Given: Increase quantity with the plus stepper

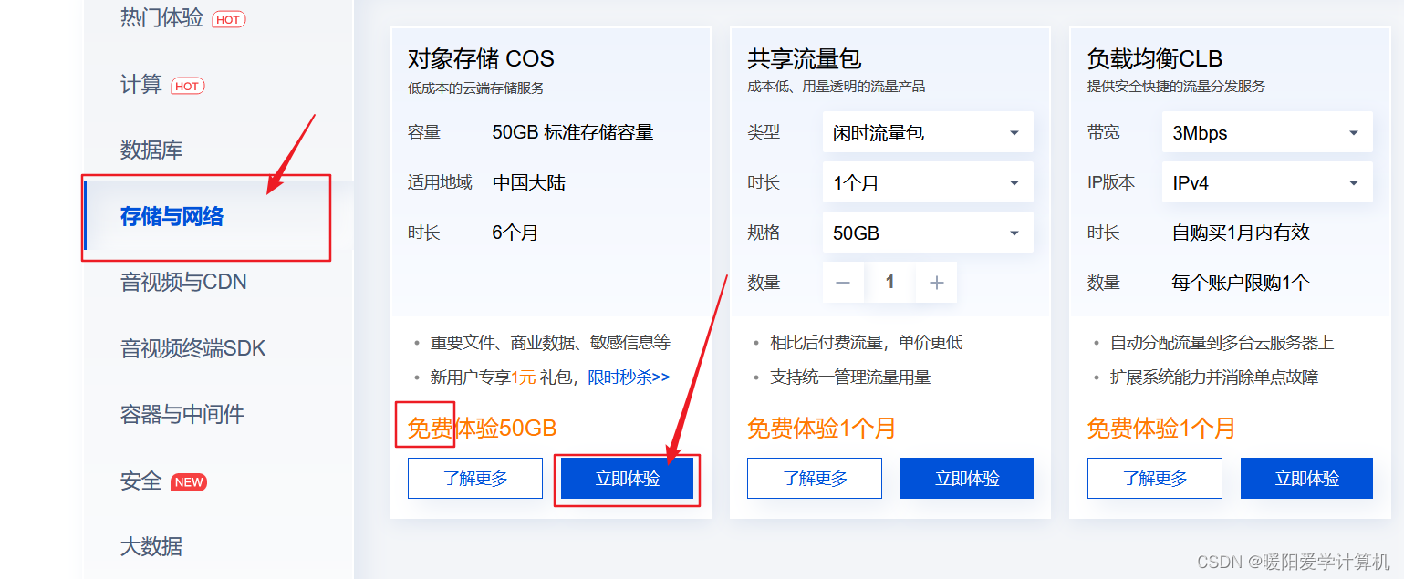Looking at the screenshot, I should pos(936,283).
